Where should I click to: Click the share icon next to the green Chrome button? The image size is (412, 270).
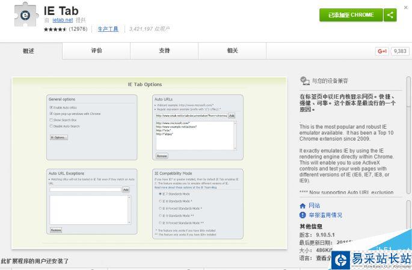pyautogui.click(x=390, y=15)
